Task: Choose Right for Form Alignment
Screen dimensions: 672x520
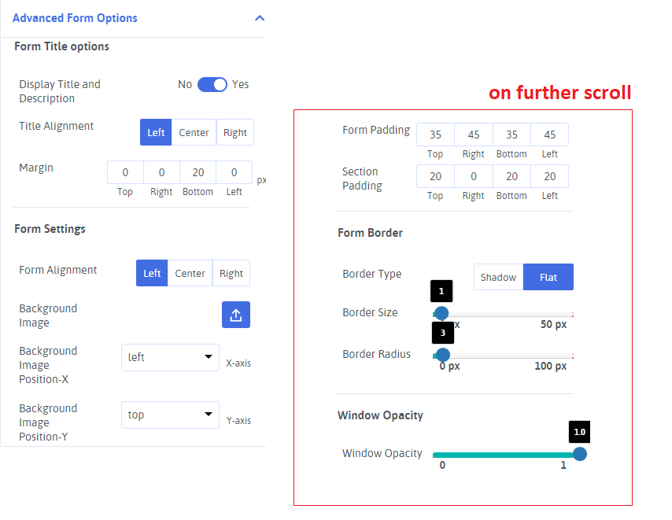Action: [231, 273]
